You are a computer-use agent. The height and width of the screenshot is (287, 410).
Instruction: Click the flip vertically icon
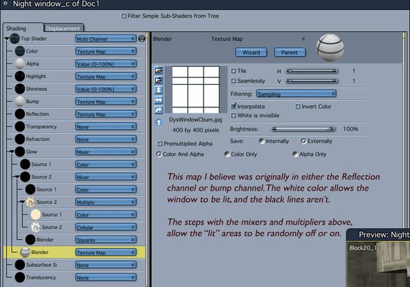159,90
